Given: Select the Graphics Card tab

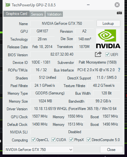Looking at the screenshot, I should pyautogui.click(x=17, y=14).
